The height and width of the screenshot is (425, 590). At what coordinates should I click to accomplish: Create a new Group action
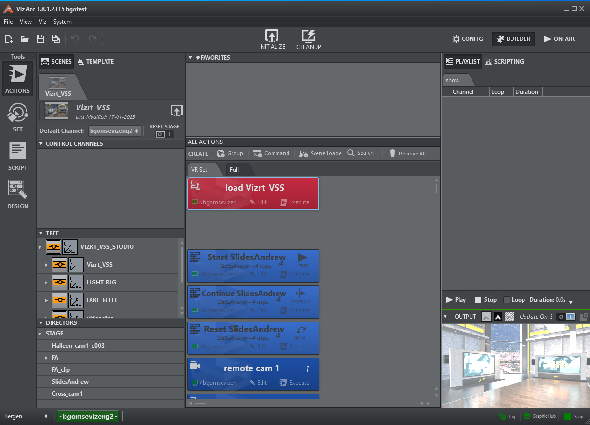[230, 154]
